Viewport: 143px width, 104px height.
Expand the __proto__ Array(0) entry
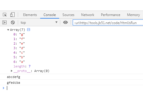point(11,71)
